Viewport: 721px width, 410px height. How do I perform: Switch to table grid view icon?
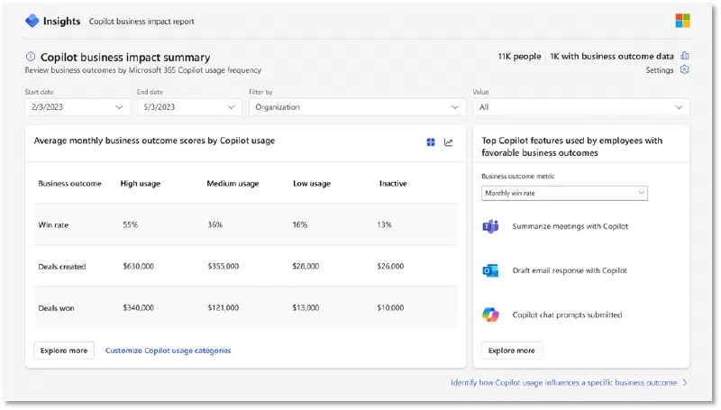pos(431,142)
